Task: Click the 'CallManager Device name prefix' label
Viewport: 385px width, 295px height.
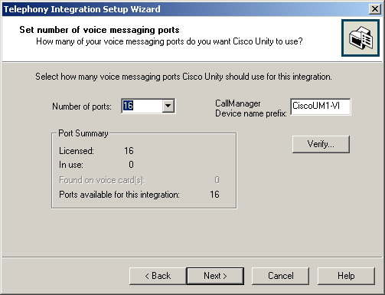Action: 251,108
